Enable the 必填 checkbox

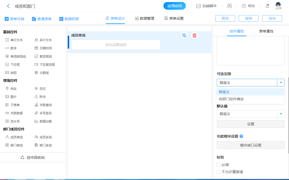(x=219, y=165)
